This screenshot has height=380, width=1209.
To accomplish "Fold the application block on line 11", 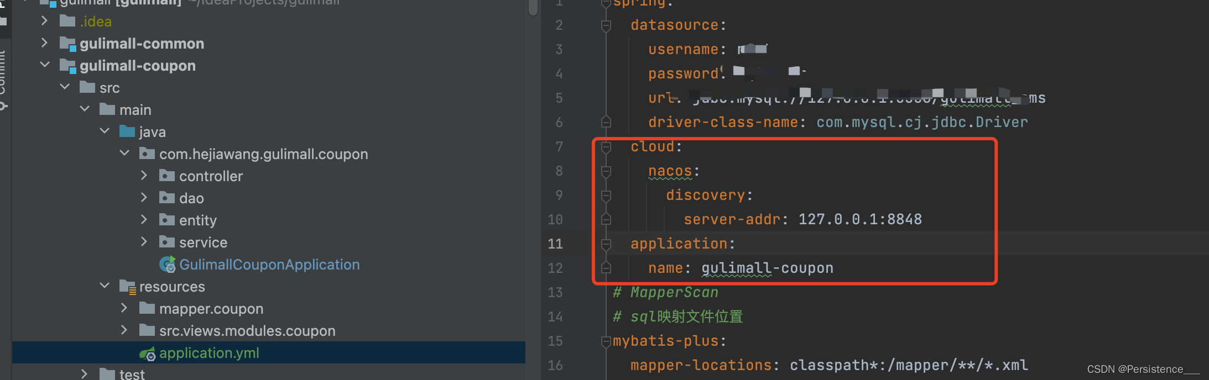I will tap(606, 244).
